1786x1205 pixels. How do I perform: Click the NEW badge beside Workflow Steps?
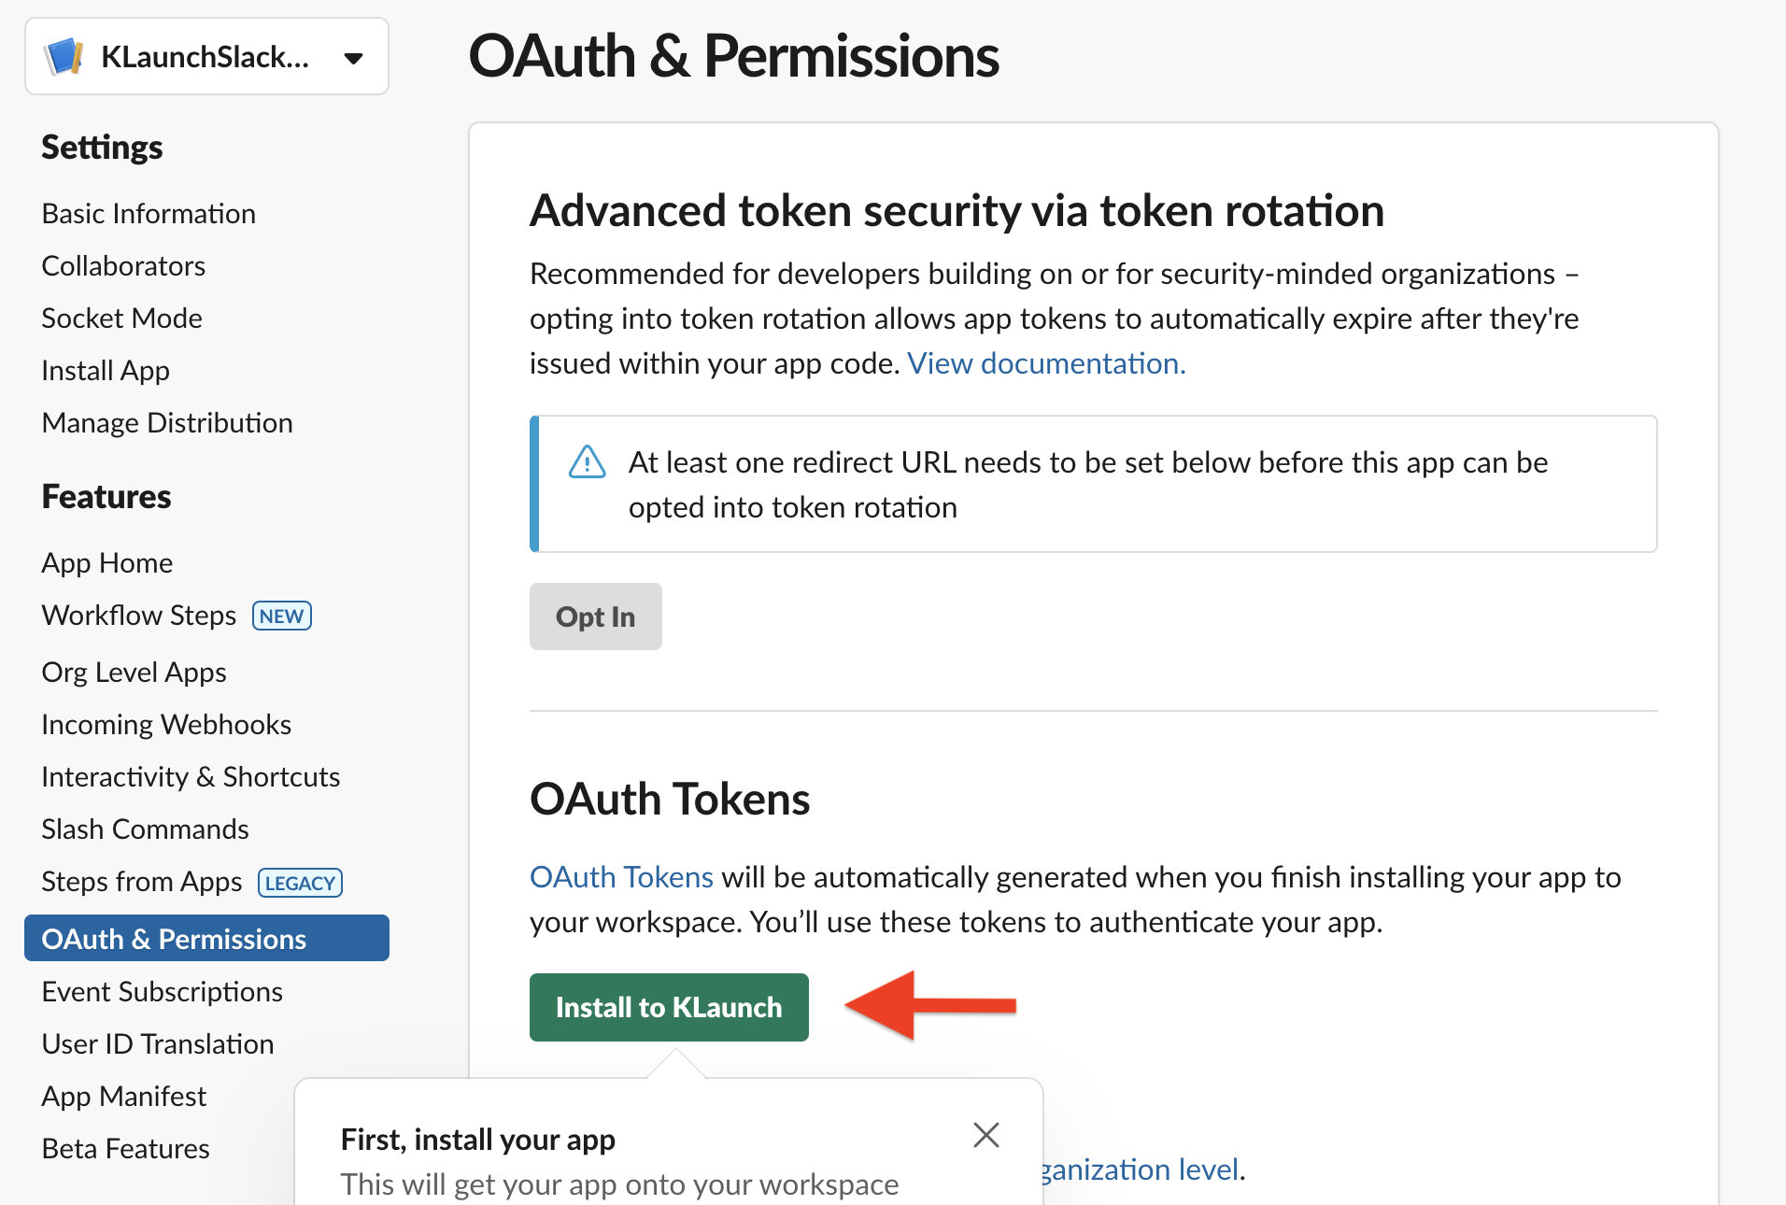point(281,617)
